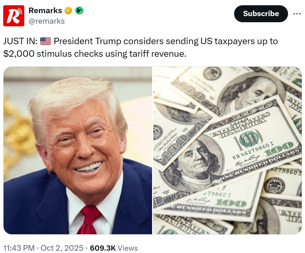Open the three-dot more options menu
Viewport: 305px width, 253px height.
pyautogui.click(x=297, y=13)
